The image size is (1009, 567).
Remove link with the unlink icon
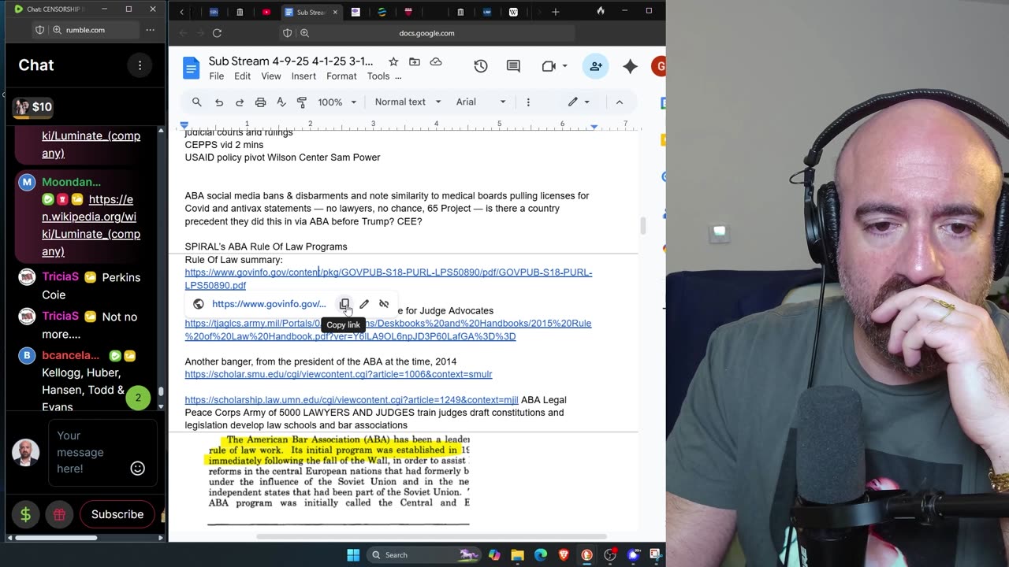pos(384,304)
